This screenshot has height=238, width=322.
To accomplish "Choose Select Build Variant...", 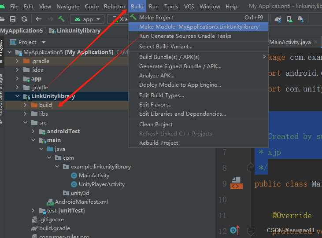I will point(198,47).
